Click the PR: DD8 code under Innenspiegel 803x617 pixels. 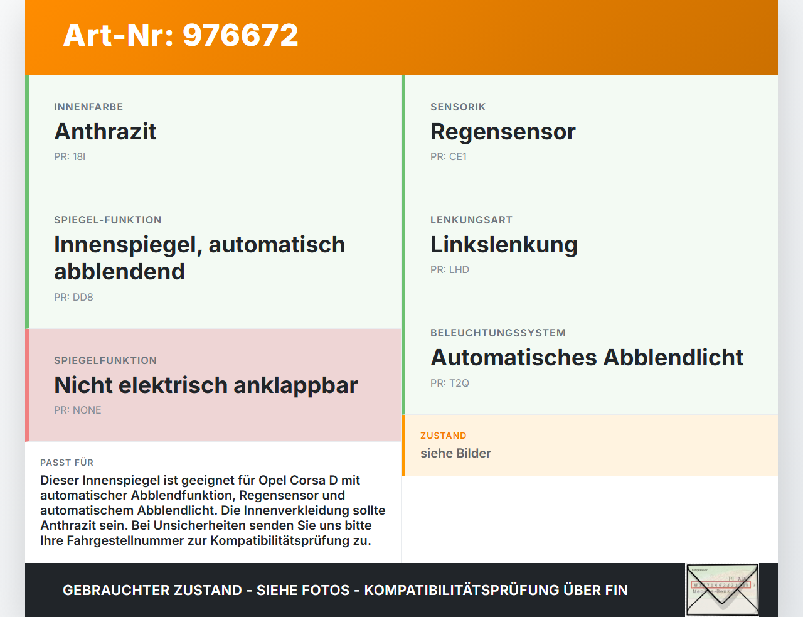(73, 296)
